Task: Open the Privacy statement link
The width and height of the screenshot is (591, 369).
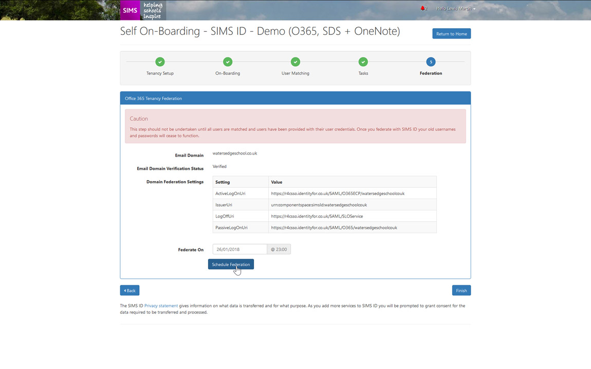Action: [161, 306]
